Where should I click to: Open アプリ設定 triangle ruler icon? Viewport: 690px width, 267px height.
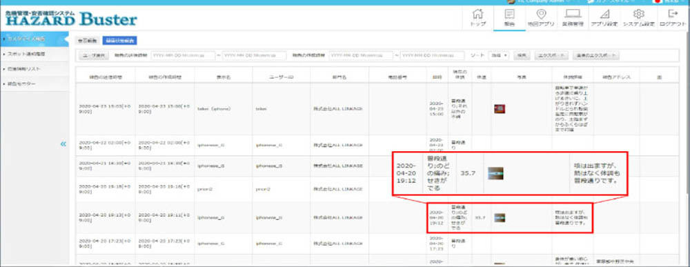[x=604, y=18]
